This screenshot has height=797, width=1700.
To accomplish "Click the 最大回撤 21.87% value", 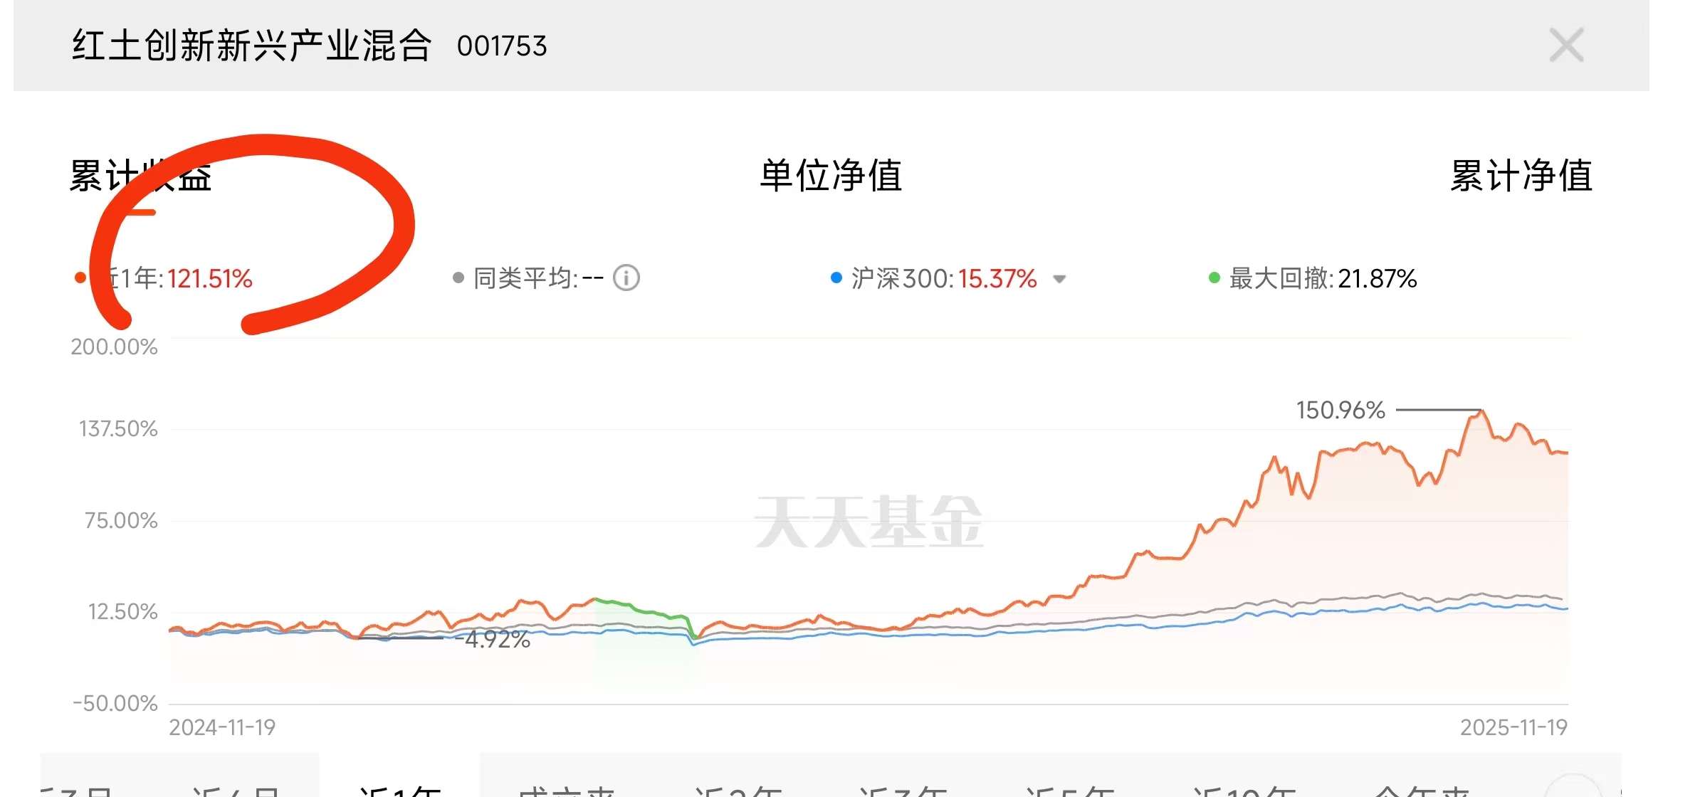I will pos(1377,278).
